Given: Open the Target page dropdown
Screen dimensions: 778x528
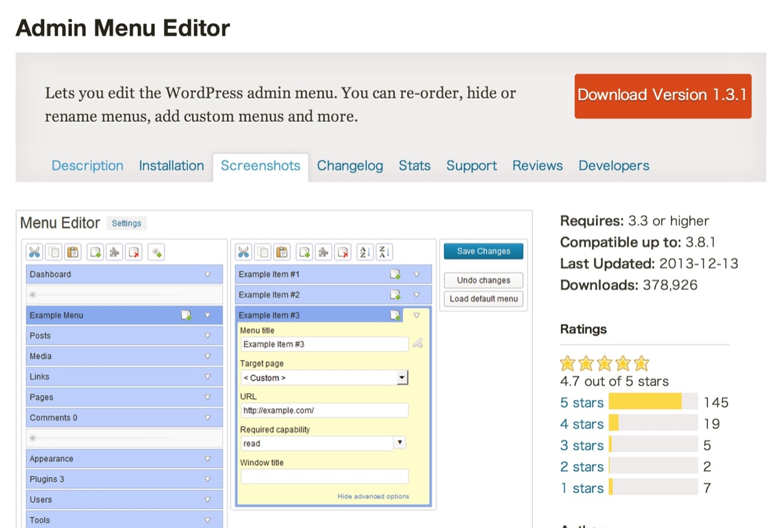Looking at the screenshot, I should [x=324, y=378].
